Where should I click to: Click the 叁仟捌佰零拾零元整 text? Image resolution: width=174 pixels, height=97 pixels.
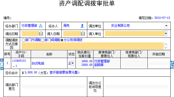tap(64, 72)
